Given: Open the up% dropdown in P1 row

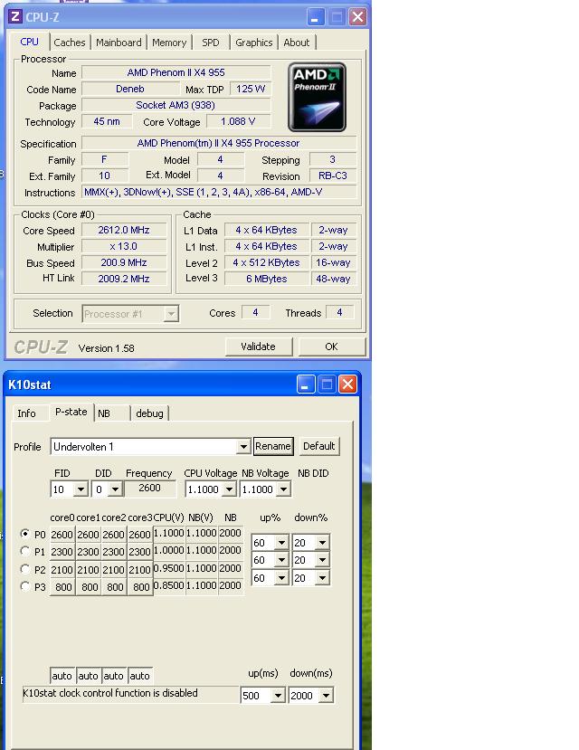Looking at the screenshot, I should click(281, 560).
